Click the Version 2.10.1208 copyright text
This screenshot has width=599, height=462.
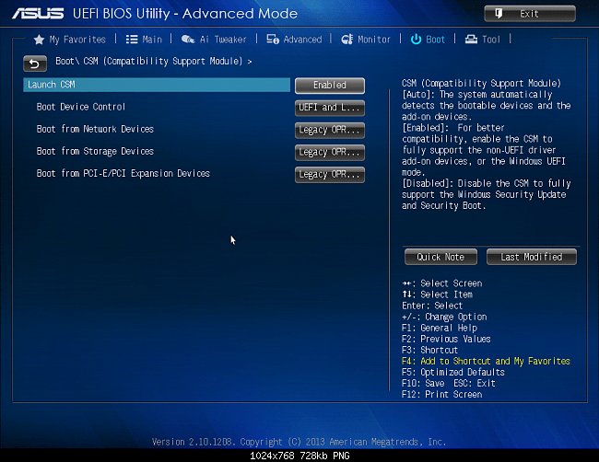tap(299, 442)
